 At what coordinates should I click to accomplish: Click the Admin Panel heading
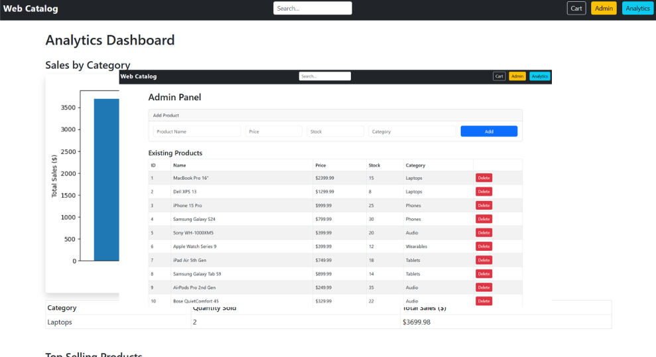(174, 97)
